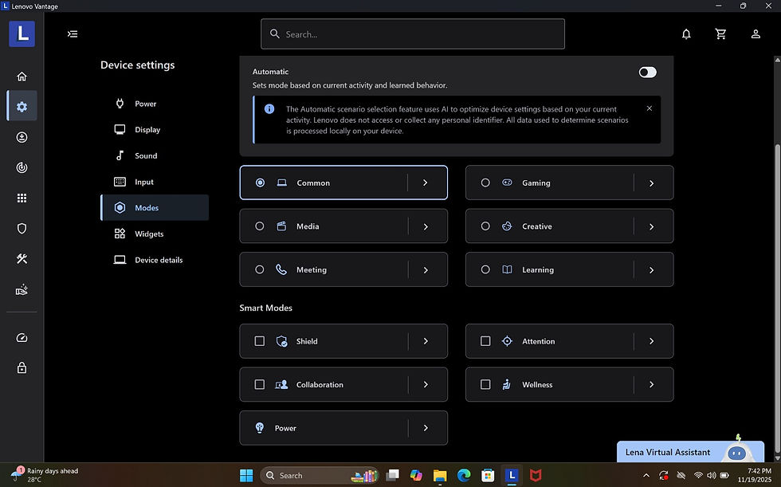
Task: Open the System update download icon
Action: (x=22, y=137)
